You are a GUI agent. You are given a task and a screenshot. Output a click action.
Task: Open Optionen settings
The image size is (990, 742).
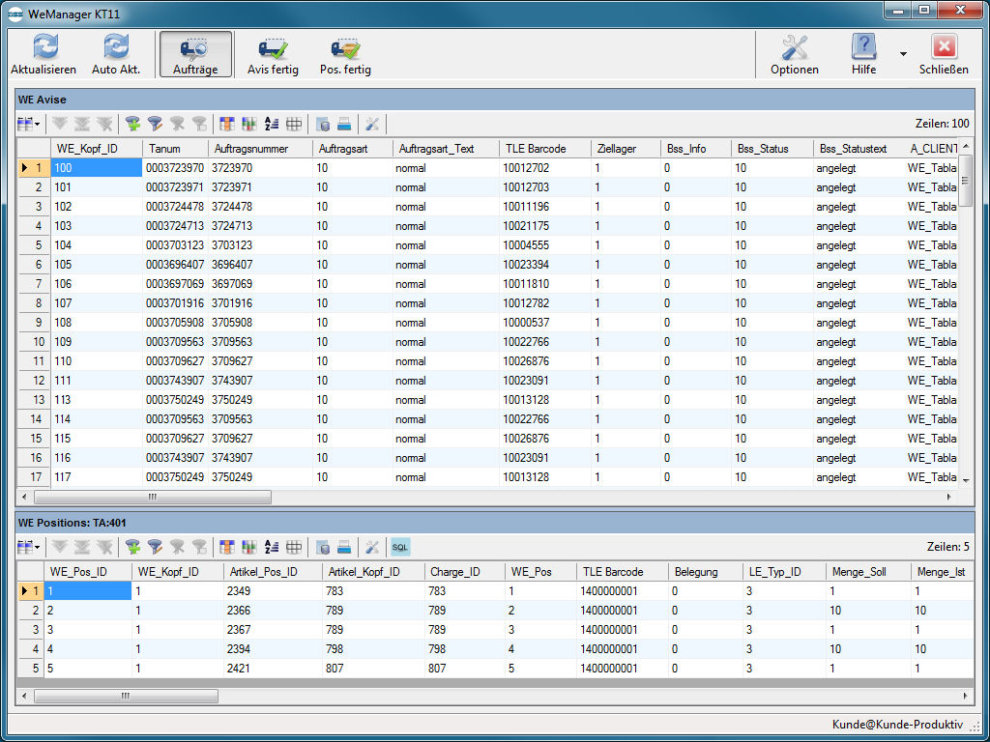point(795,55)
